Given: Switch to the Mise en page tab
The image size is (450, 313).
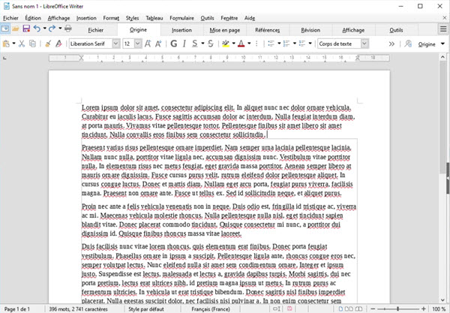Looking at the screenshot, I should coord(225,30).
